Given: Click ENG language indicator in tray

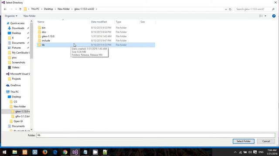Looking at the screenshot, I should (261, 152).
